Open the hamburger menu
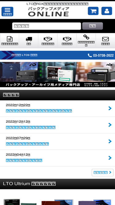The height and width of the screenshot is (205, 115). tap(7, 11)
